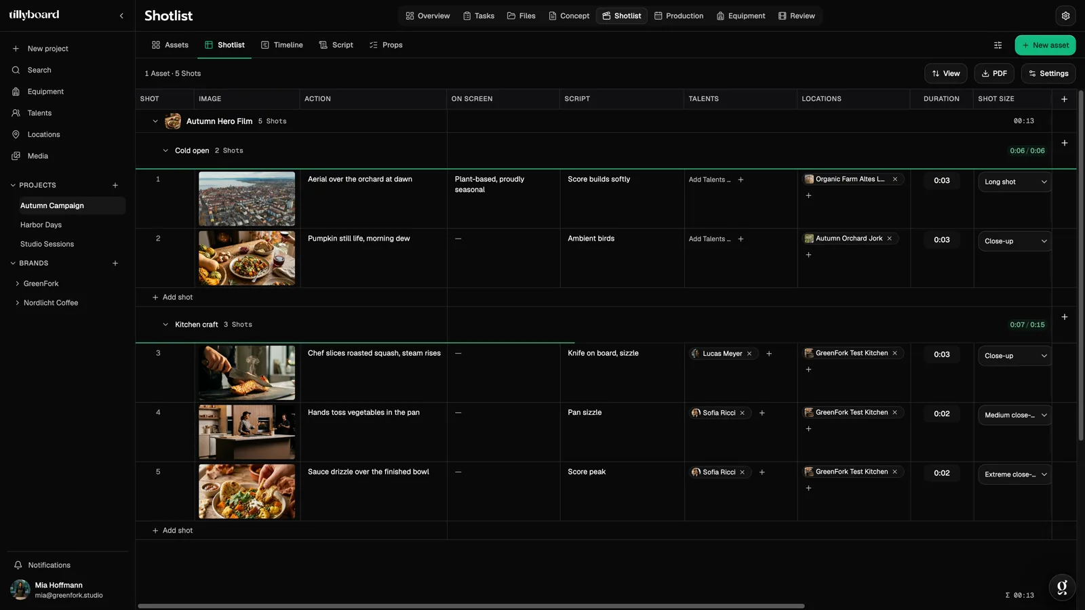This screenshot has width=1085, height=610.
Task: Remove Sofia Ricci from shot 5
Action: tap(742, 472)
